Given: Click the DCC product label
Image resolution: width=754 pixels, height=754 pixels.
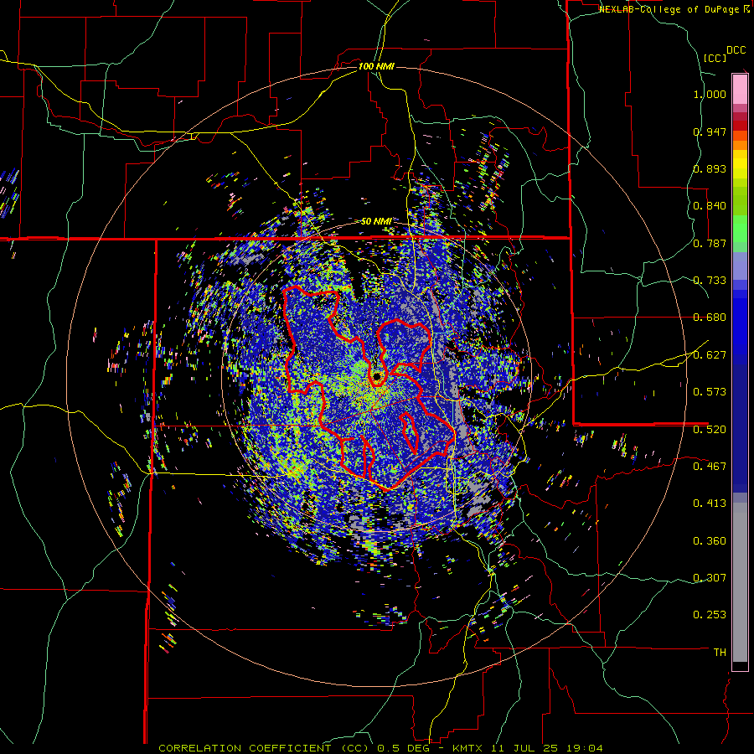Looking at the screenshot, I should (736, 50).
